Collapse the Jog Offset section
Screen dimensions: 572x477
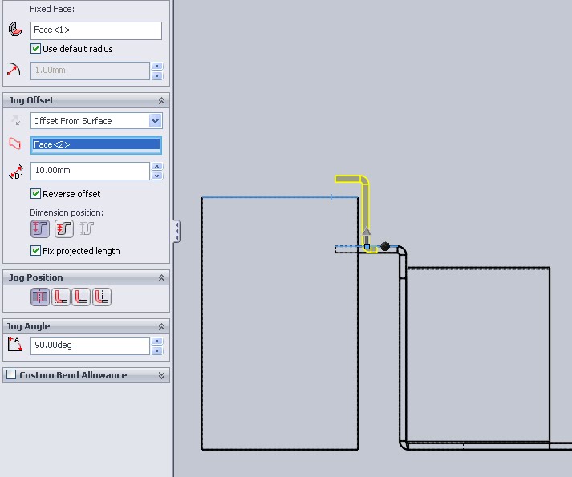point(161,101)
